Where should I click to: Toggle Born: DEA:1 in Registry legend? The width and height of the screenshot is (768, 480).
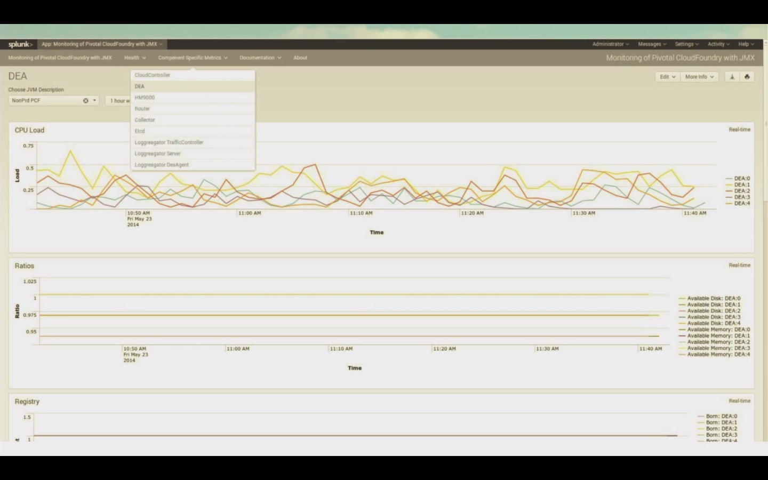tap(717, 422)
